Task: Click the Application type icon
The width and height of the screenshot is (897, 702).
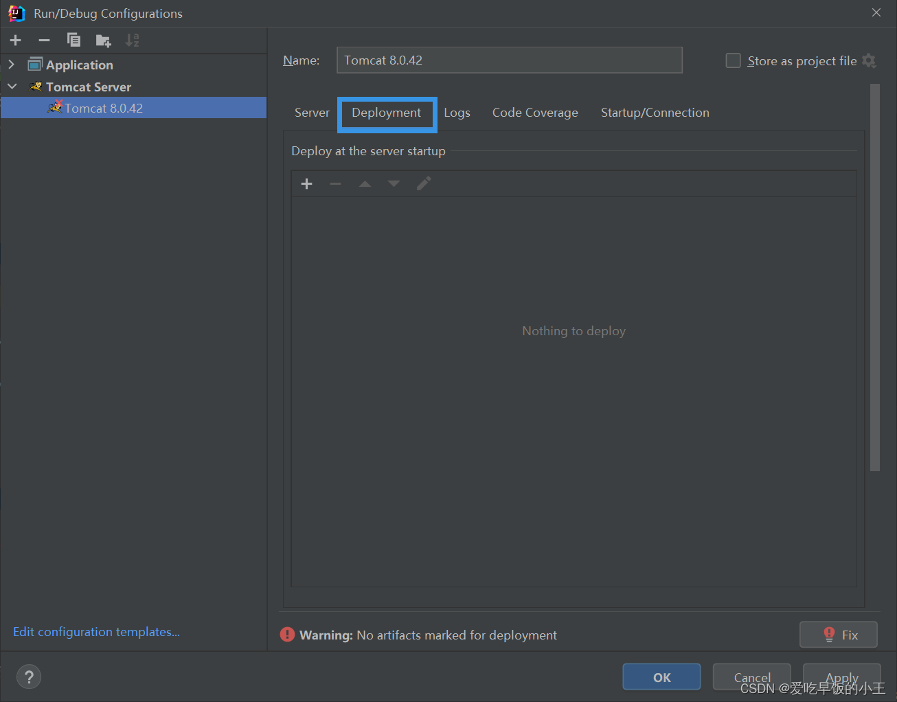Action: (35, 65)
